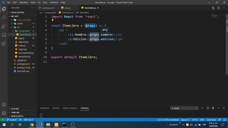Maximize the panel with up chevron
Screen dimensions: 228x128
pyautogui.click(x=218, y=108)
